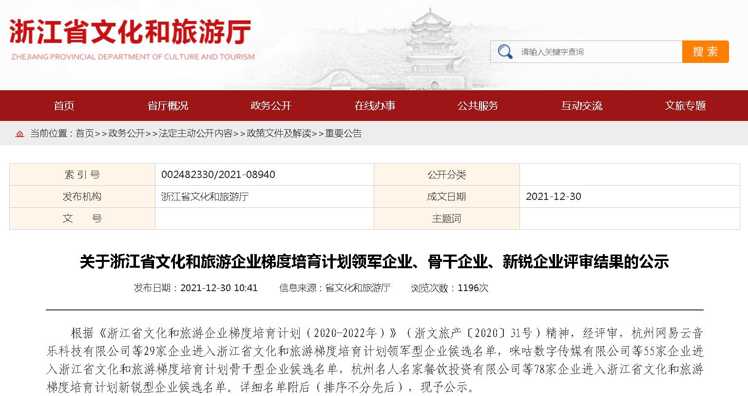
Task: Navigate to 互动交流 section
Action: tap(581, 106)
